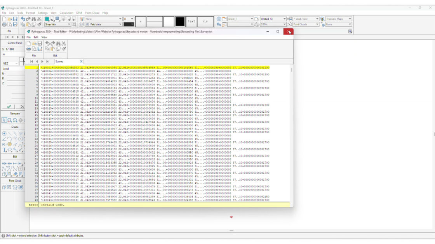The height and width of the screenshot is (244, 435).
Task: Open the File menu in the Text Editor window
Action: click(x=29, y=37)
